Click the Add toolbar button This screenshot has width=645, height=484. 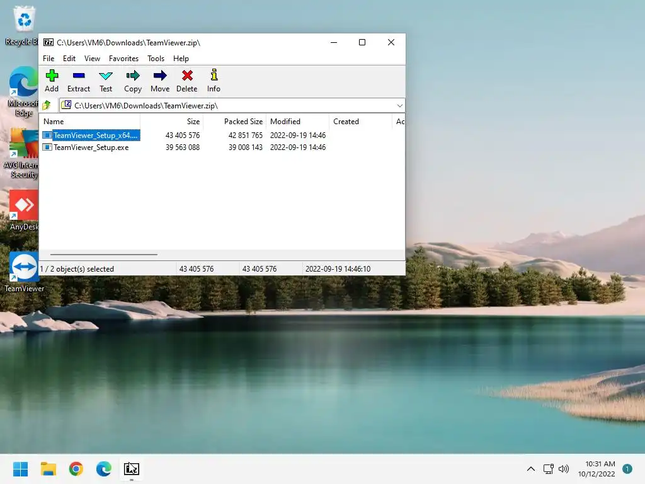coord(52,81)
